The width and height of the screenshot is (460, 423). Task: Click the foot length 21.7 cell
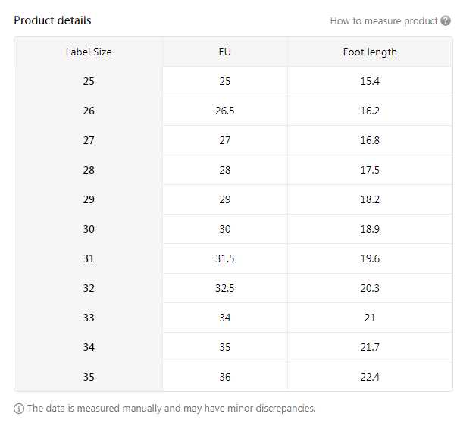(x=370, y=347)
